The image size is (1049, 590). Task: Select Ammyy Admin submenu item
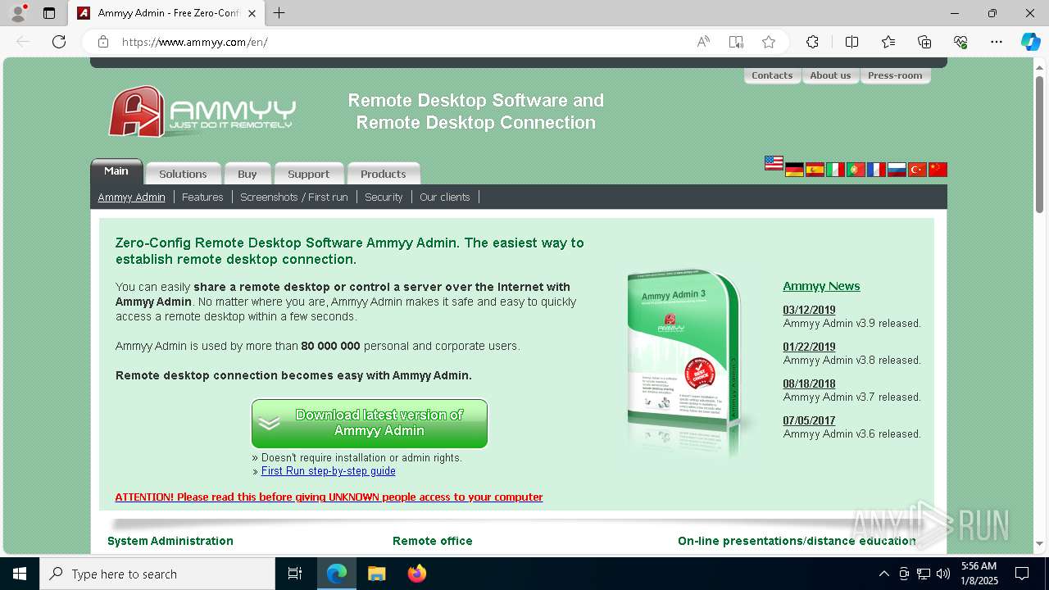coord(132,197)
